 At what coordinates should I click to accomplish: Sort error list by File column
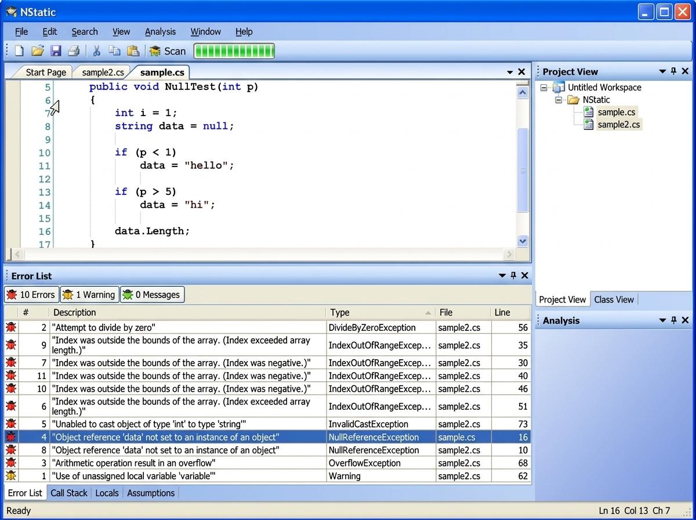click(463, 312)
